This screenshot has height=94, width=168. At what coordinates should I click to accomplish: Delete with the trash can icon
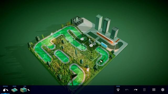click(x=144, y=90)
